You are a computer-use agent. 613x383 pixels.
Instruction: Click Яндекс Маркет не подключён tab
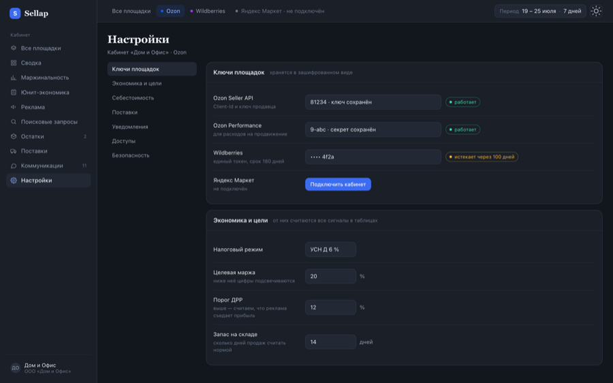pyautogui.click(x=279, y=11)
